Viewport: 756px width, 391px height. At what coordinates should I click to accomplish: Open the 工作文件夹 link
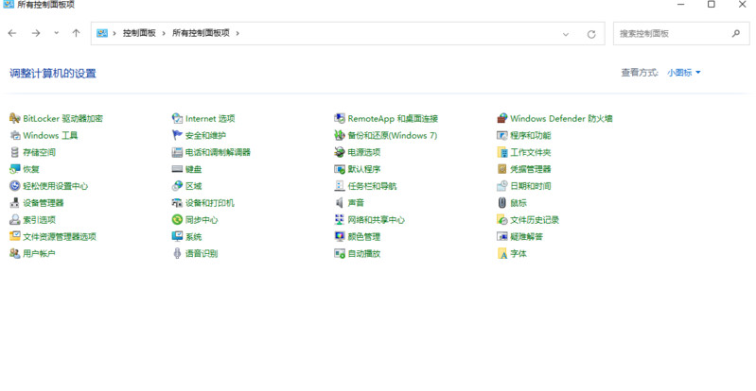coord(531,152)
